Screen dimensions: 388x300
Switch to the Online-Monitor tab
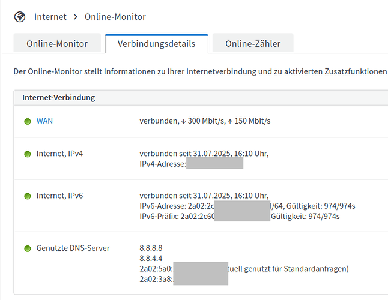point(57,43)
